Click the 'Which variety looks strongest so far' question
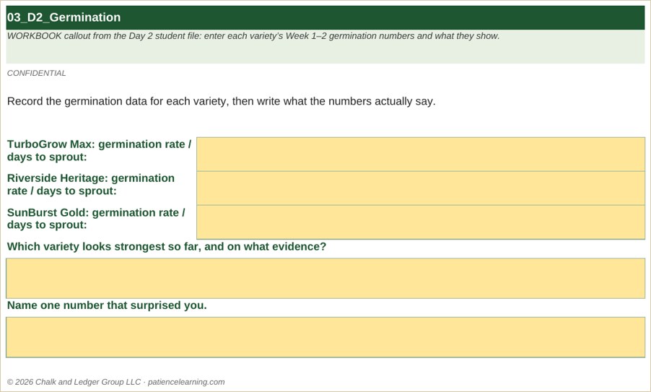This screenshot has height=392, width=651. (167, 247)
